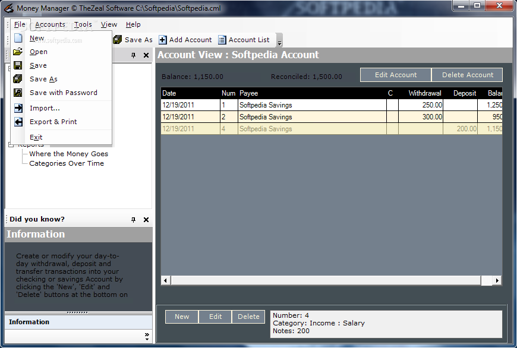Click Account List label in toolbar
The height and width of the screenshot is (348, 517).
[x=249, y=40]
